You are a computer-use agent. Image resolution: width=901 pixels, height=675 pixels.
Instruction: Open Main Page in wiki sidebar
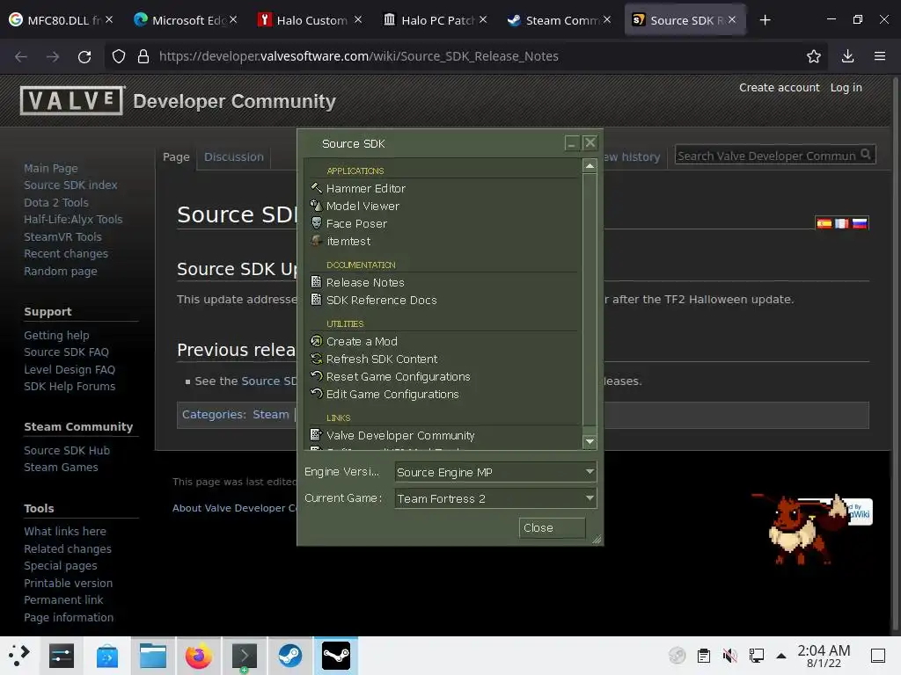click(50, 168)
